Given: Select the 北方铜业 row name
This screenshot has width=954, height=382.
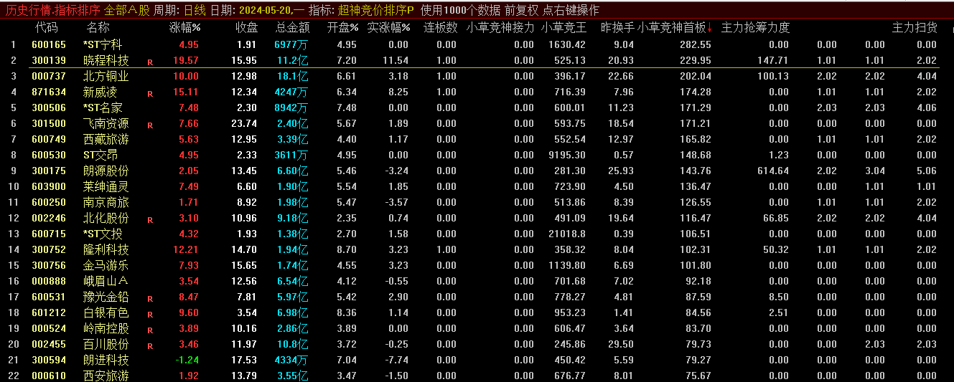Looking at the screenshot, I should click(106, 76).
